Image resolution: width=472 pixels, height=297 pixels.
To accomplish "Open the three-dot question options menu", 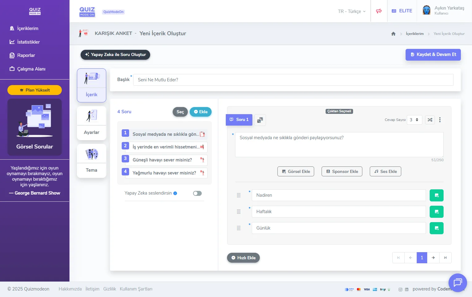I will coord(440,120).
